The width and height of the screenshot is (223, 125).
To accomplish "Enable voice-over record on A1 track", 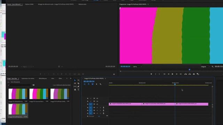I will 103,108.
